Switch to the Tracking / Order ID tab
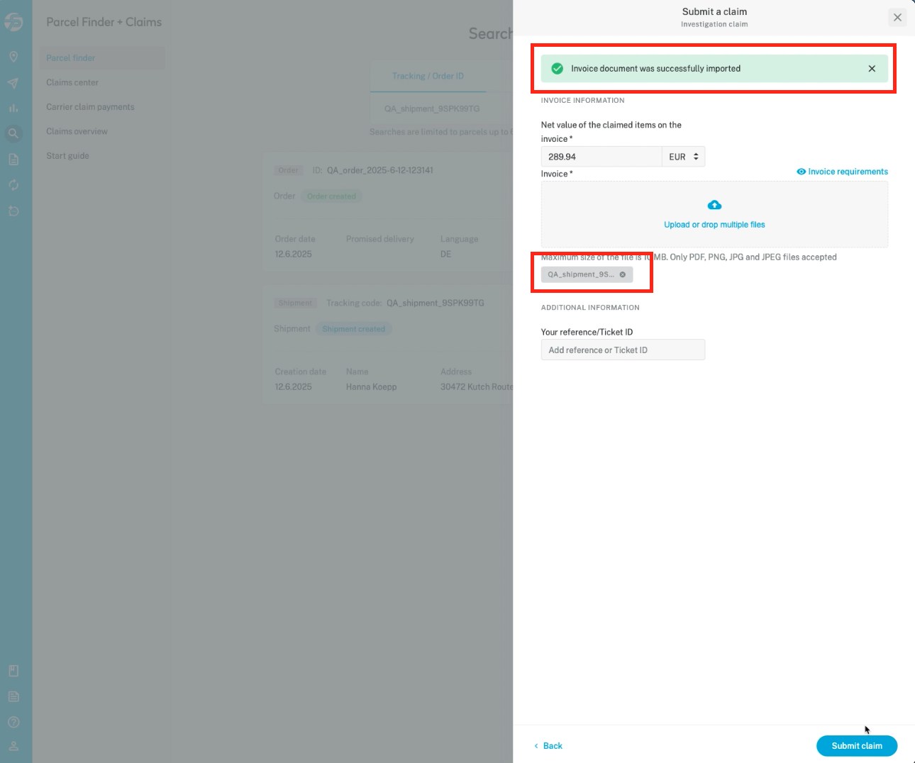The image size is (915, 763). [428, 76]
